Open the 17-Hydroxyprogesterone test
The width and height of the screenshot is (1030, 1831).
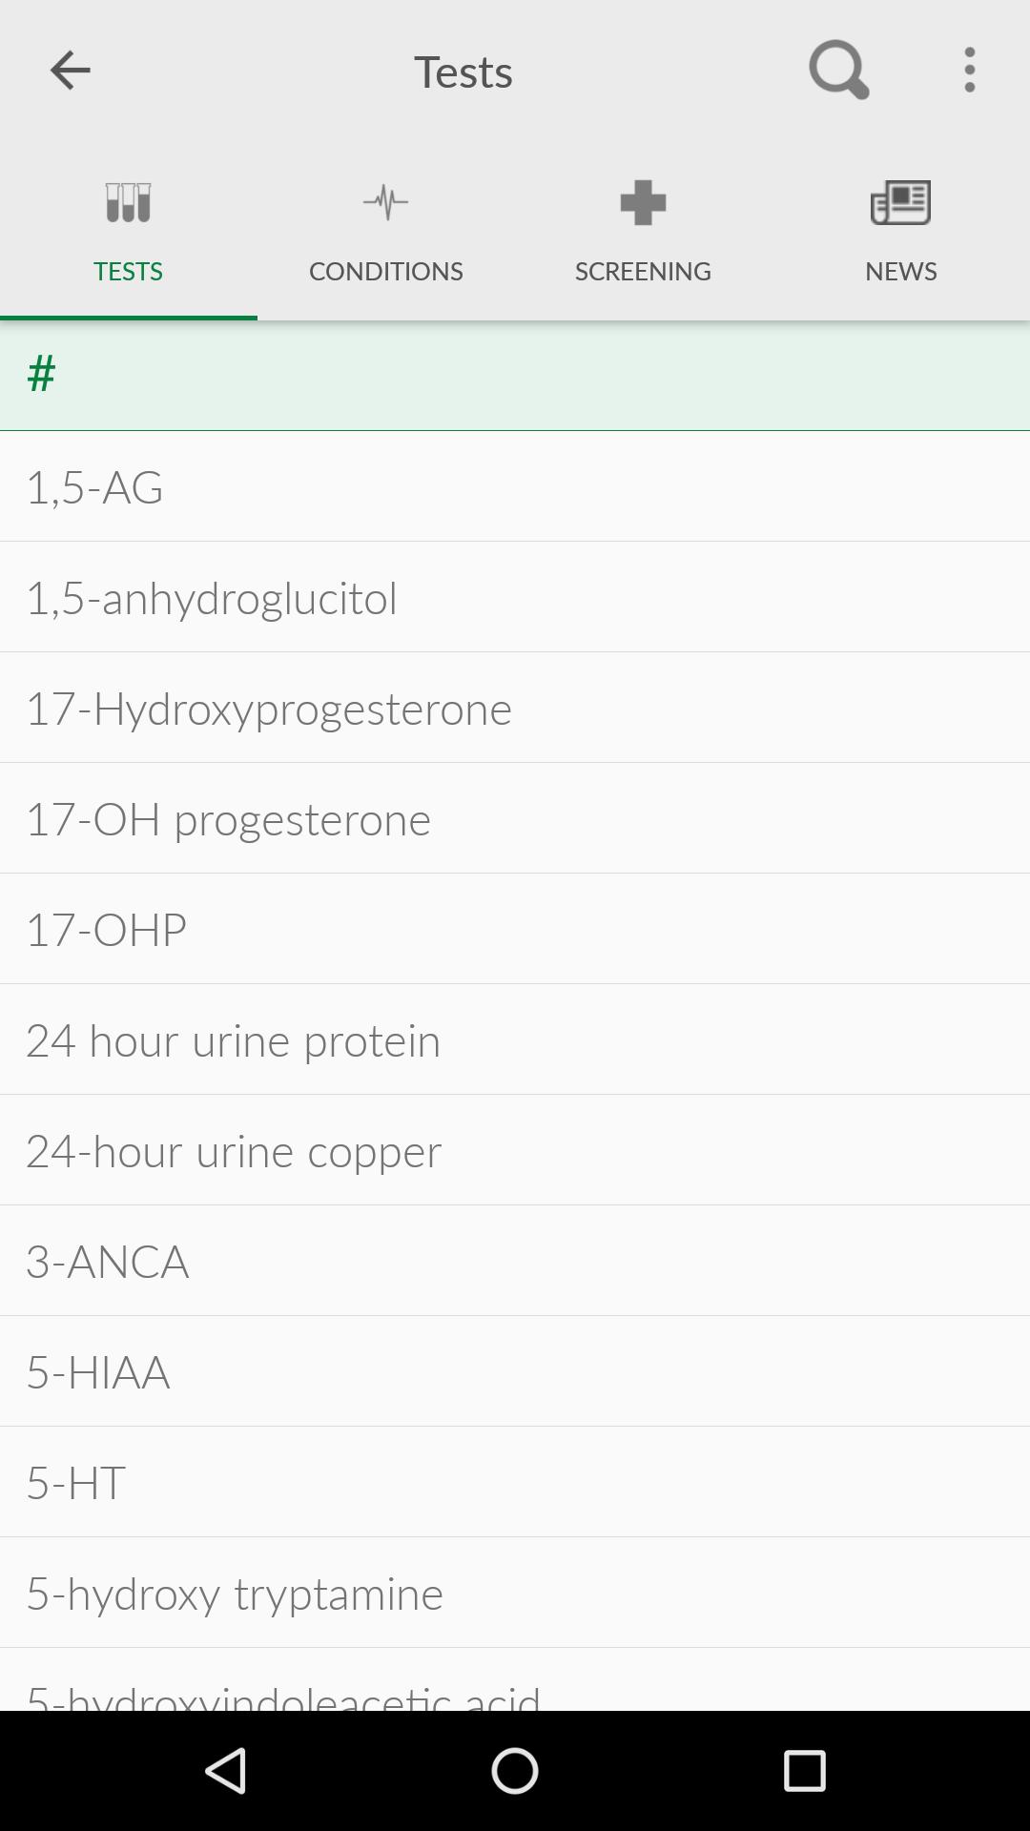(x=515, y=708)
